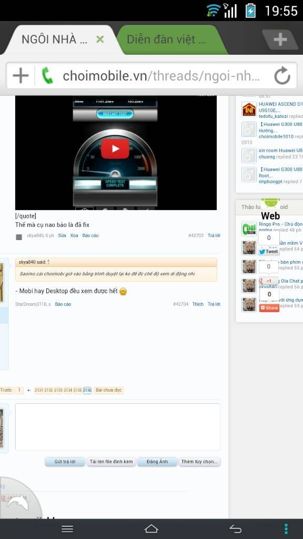Image resolution: width=303 pixels, height=539 pixels.
Task: Click Tải lên file đính kèm button
Action: 112,462
